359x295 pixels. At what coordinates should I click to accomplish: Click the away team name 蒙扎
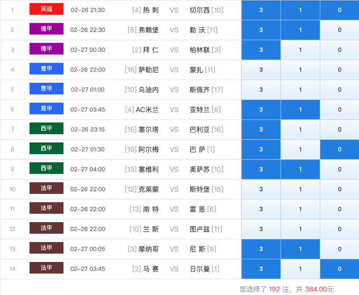[x=196, y=70]
